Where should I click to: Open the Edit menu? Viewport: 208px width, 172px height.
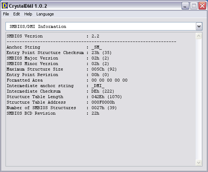pos(17,14)
